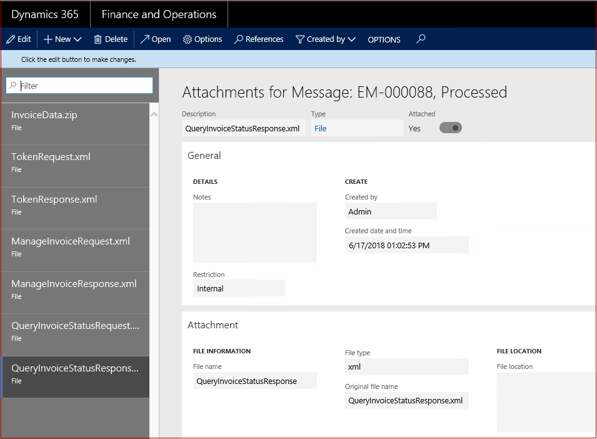Viewport: 597px width, 439px height.
Task: Click Finance and Operations header
Action: 159,14
